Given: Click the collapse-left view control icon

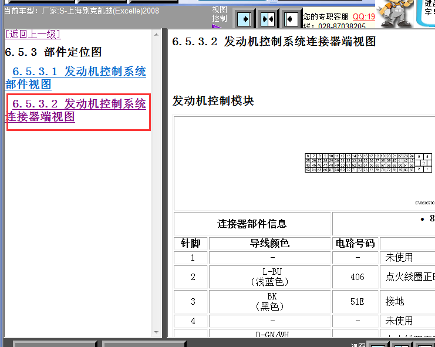Looking at the screenshot, I should 289,19.
